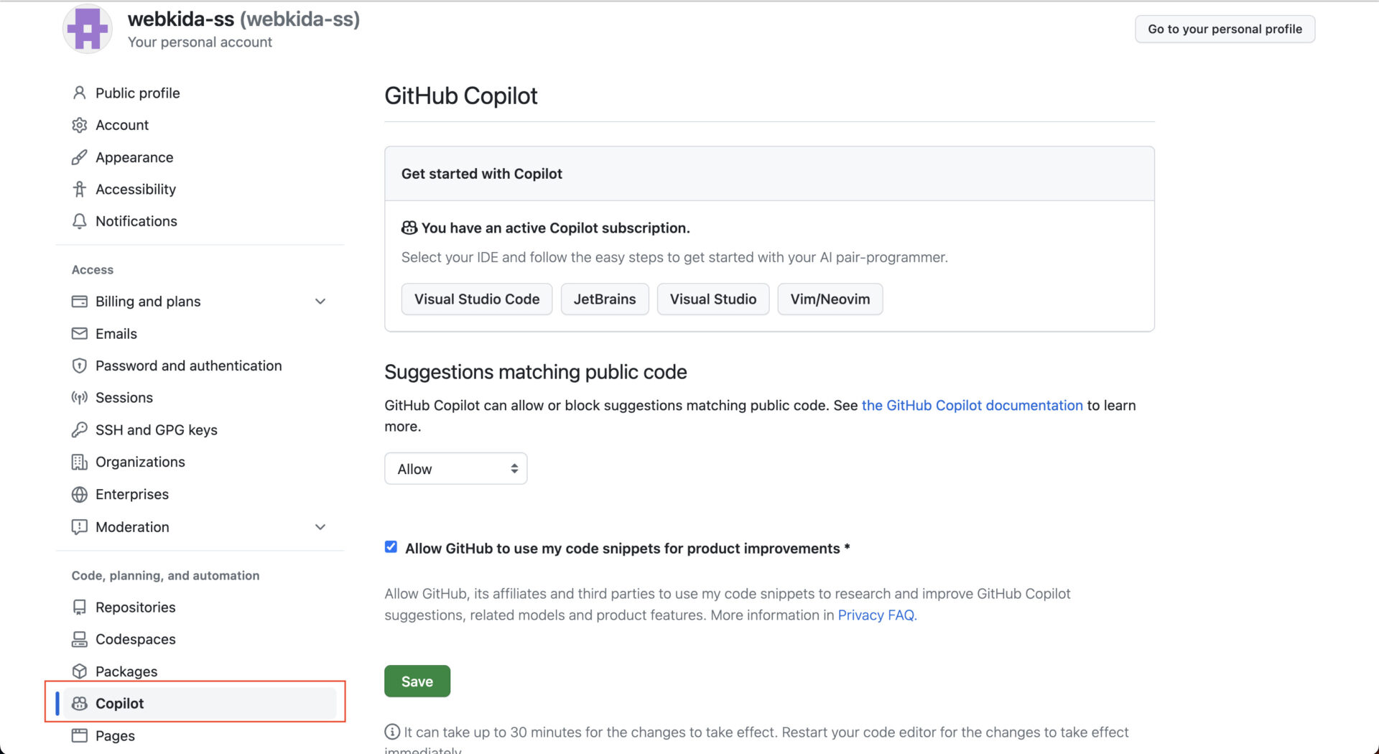Uncheck Allow GitHub to use my code snippets
Viewport: 1379px width, 754px height.
point(390,546)
